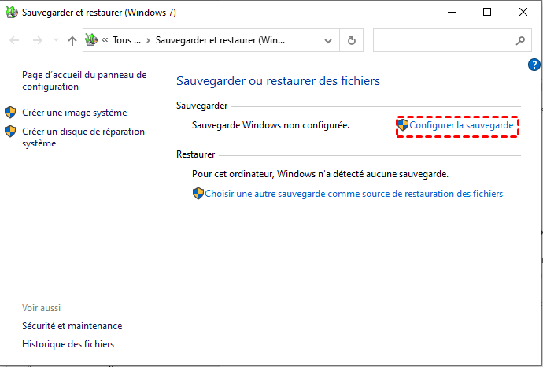Viewport: 543px width, 367px height.
Task: Click 'Sauvegarde Windows non configurée.' text
Action: click(271, 125)
